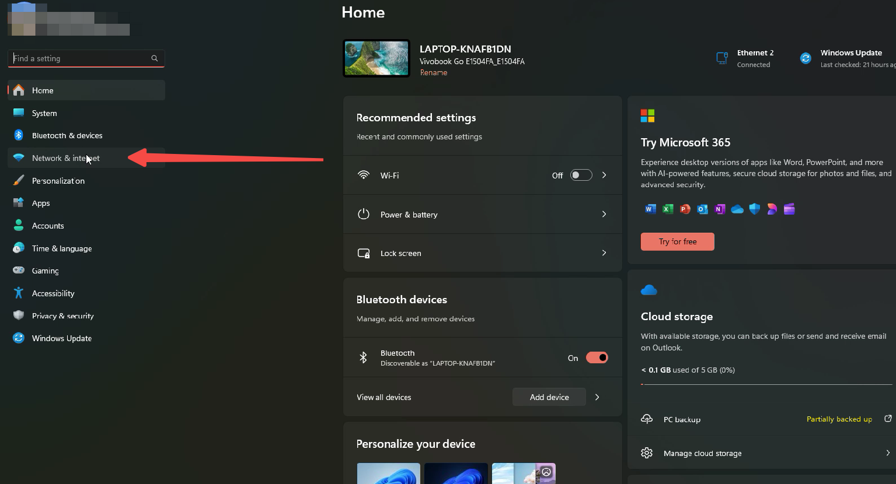Click the Add device button
The width and height of the screenshot is (896, 484).
tap(549, 397)
